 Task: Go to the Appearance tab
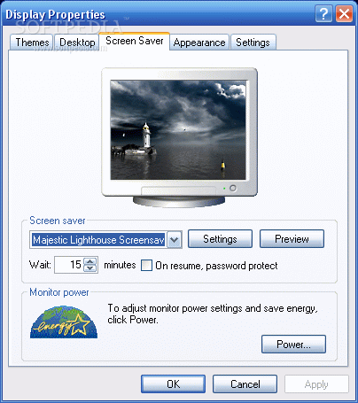[199, 43]
